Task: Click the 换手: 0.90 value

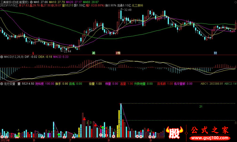Action: click(x=62, y=84)
